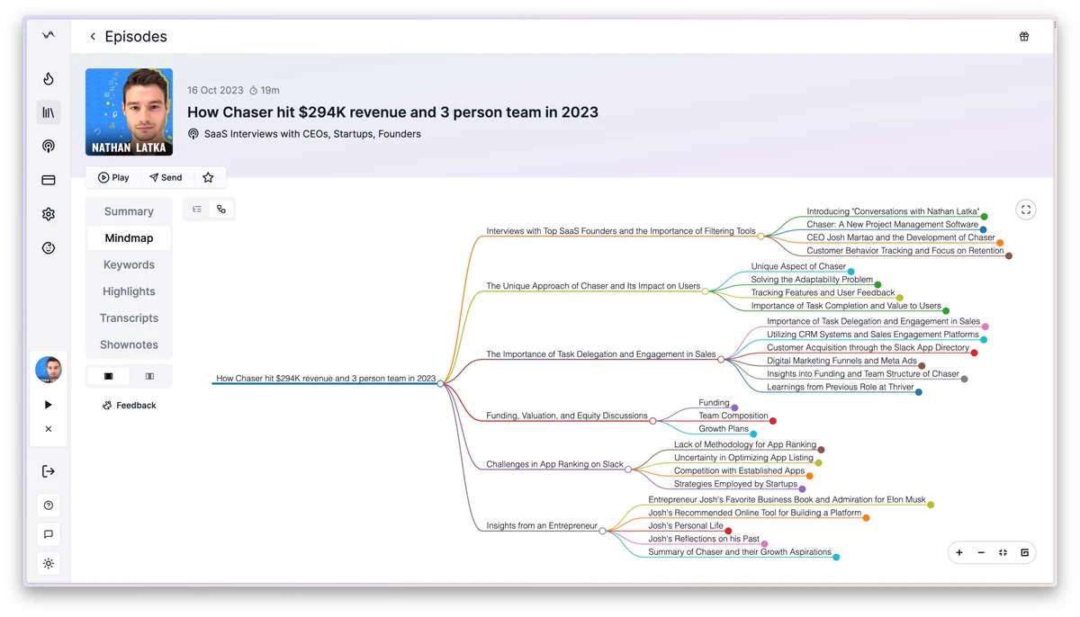Viewport: 1080px width, 617px height.
Task: Play the episode in the mini player
Action: 49,405
